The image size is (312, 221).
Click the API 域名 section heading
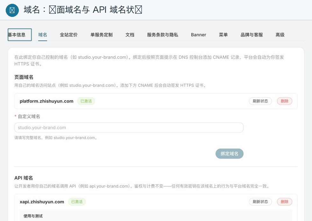(x=24, y=178)
